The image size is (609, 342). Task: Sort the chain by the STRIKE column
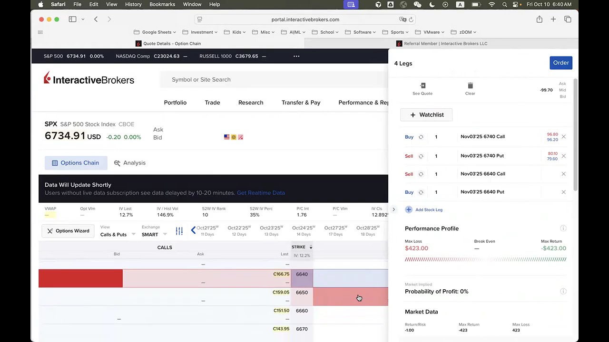pos(302,247)
